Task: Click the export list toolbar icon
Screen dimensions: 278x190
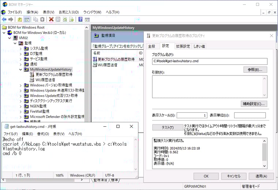Action: click(71, 19)
